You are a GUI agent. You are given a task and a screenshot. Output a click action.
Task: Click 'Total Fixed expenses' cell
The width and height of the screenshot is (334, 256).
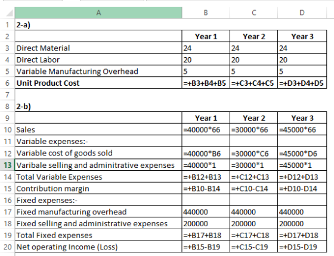click(x=98, y=235)
